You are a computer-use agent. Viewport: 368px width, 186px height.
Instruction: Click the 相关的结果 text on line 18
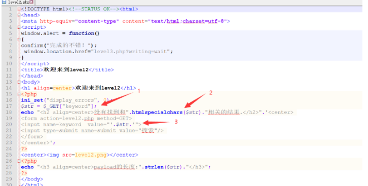pos(224,113)
